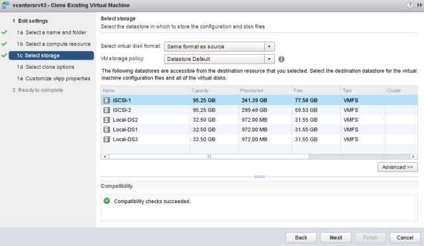Screen dimensions: 424x246
Task: Open the help question mark icon
Action: click(410, 5)
